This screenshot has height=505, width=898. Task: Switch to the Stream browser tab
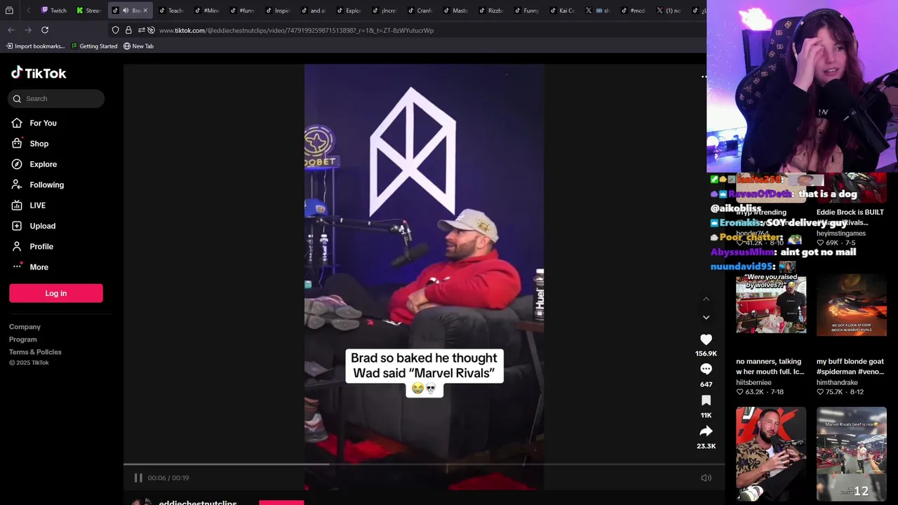click(x=89, y=11)
